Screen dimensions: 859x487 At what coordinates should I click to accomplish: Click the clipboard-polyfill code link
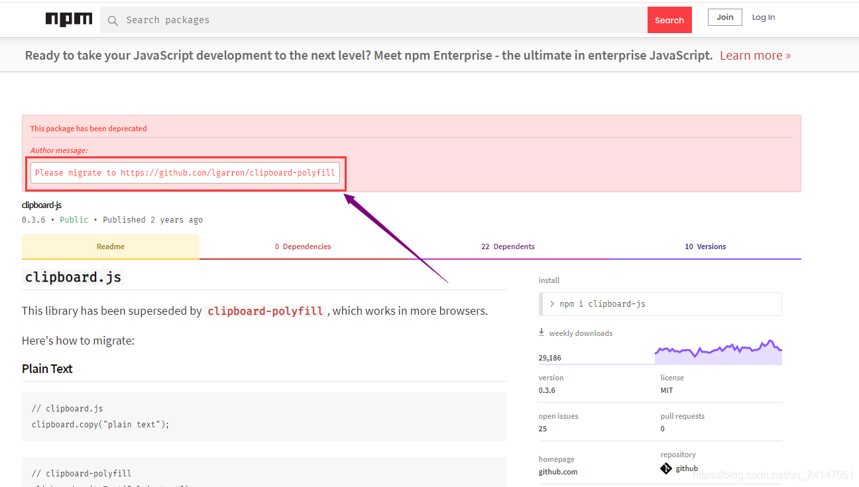coord(265,311)
